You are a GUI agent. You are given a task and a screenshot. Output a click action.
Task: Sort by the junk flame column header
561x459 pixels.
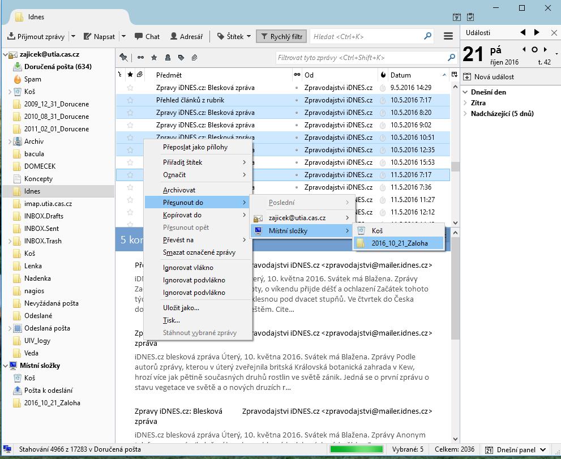tap(383, 74)
